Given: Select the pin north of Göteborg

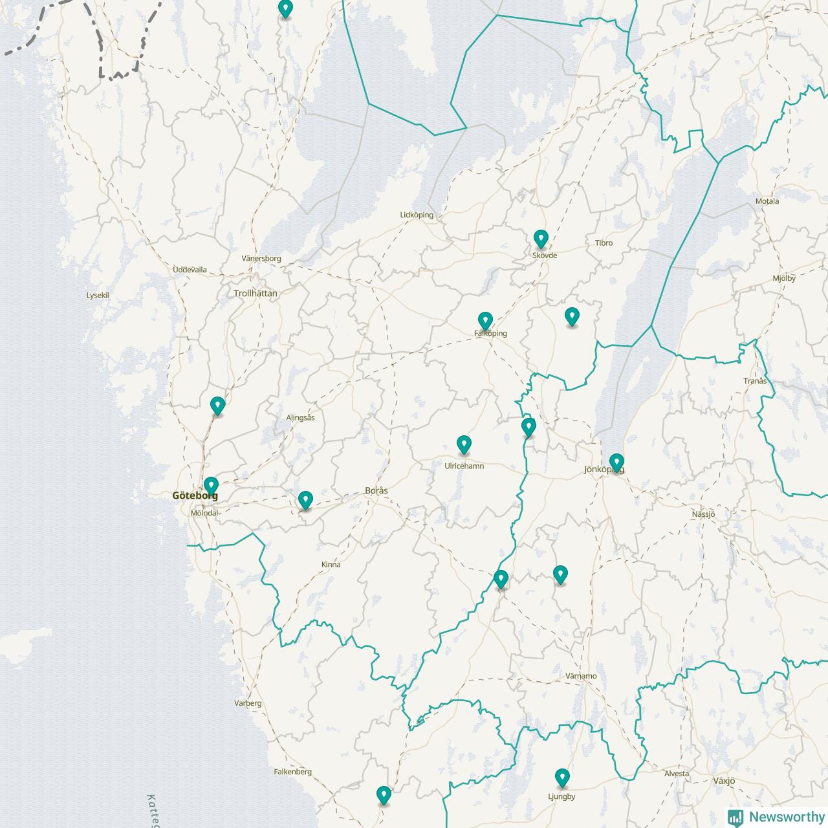Looking at the screenshot, I should tap(218, 406).
